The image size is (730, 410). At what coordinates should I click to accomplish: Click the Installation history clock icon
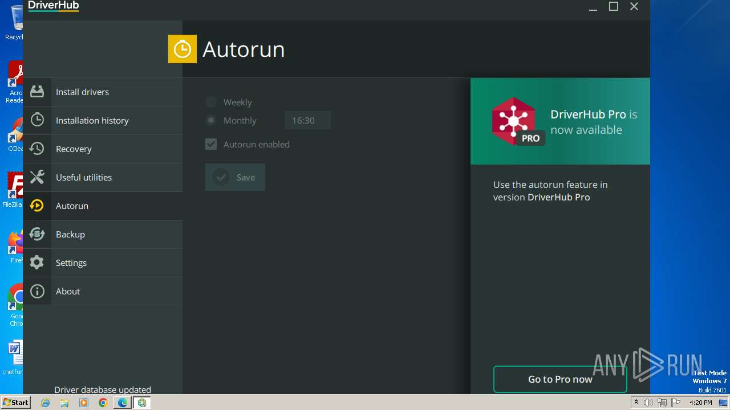37,120
